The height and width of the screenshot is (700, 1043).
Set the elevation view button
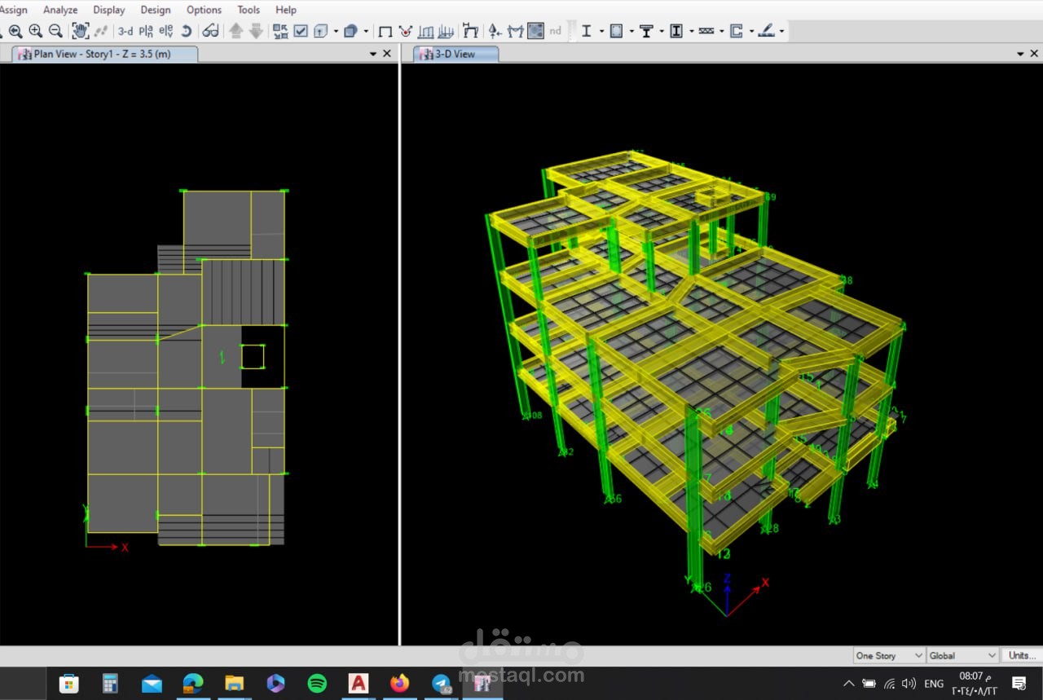166,31
